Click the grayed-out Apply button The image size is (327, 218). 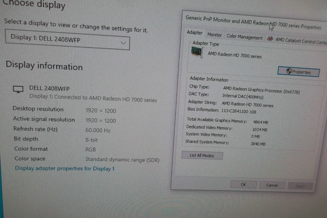[x=300, y=186]
